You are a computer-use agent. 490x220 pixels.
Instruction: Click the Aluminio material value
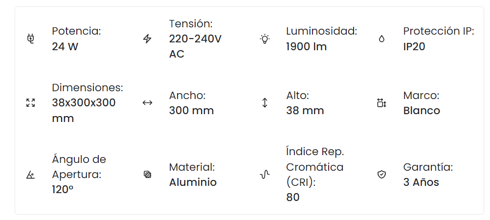(193, 182)
